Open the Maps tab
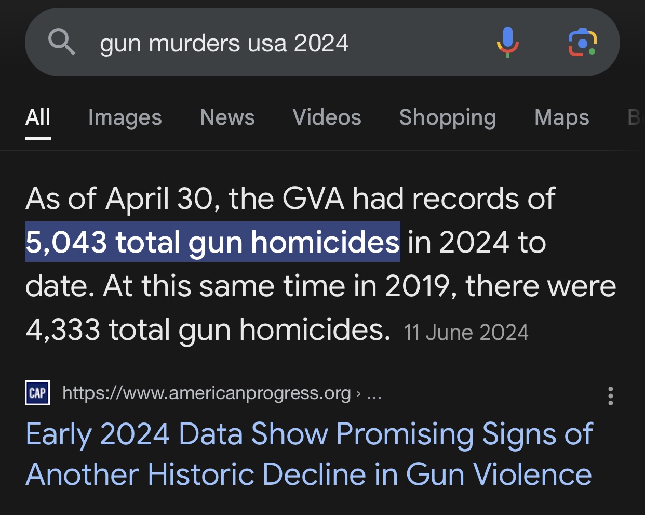The width and height of the screenshot is (645, 515). pos(561,117)
